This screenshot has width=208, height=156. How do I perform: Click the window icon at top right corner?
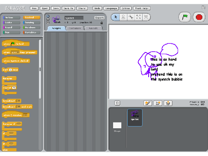pyautogui.click(x=203, y=7)
